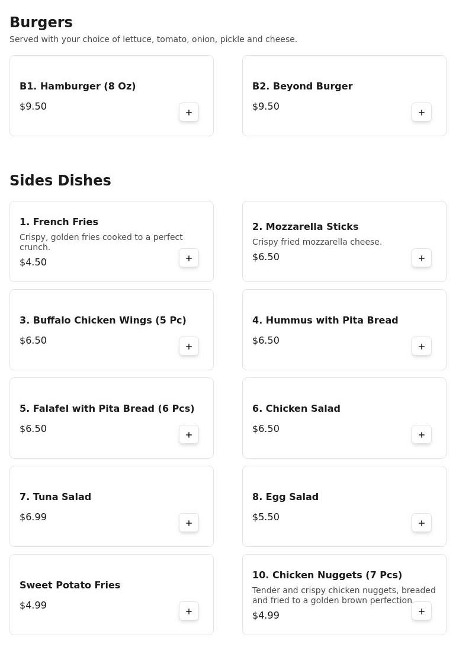Add Chicken Nuggets (7 Pcs) plus icon
Viewport: 456px width, 650px height.
coord(422,611)
